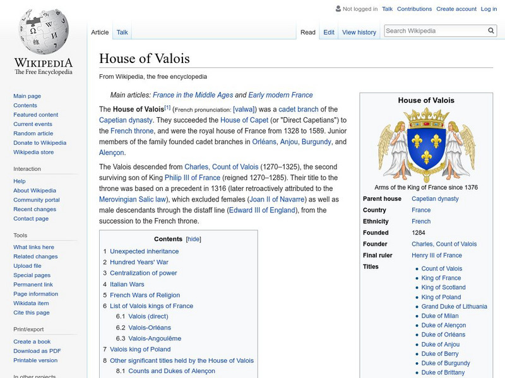The width and height of the screenshot is (505, 378).
Task: Click the Wikipedia globe logo
Action: (44, 31)
